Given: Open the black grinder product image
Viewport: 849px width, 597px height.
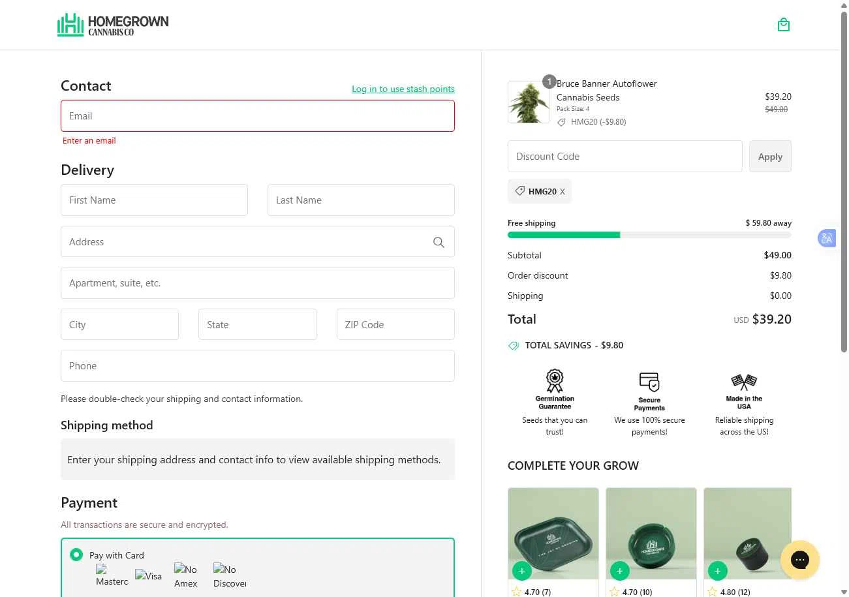Looking at the screenshot, I should coord(748,534).
